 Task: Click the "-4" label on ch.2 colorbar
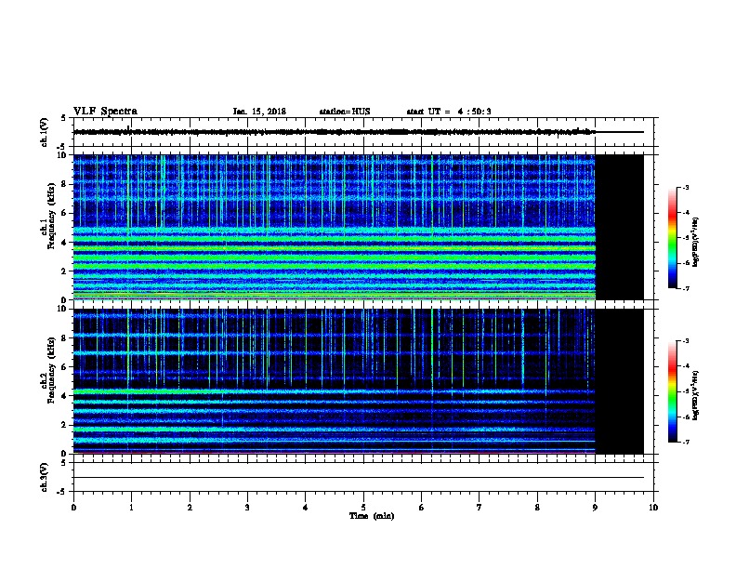[685, 366]
